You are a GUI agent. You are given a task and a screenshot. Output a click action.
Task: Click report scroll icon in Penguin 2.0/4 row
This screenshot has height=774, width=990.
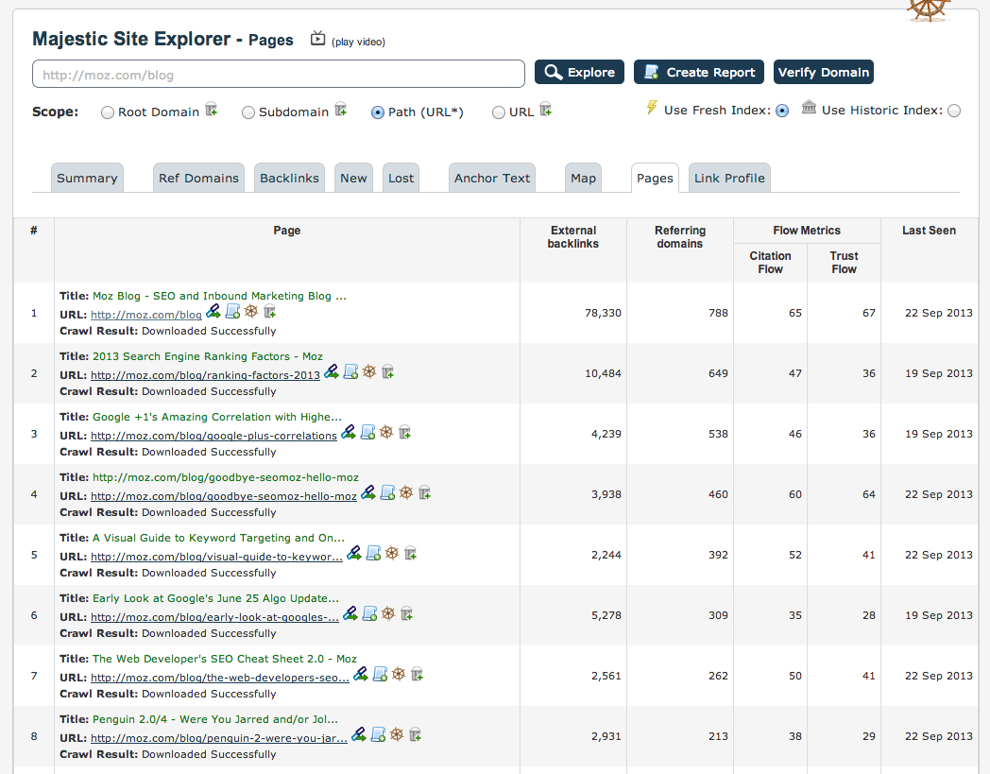point(378,735)
